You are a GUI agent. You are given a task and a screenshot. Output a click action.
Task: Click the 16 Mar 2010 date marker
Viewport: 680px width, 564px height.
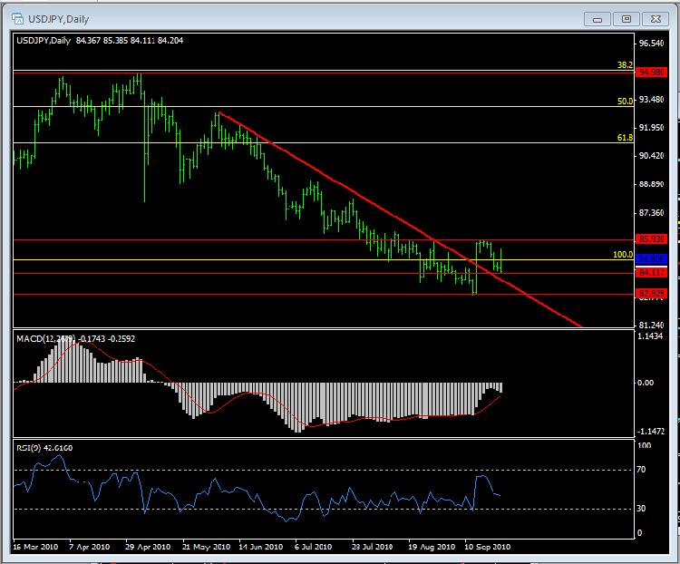click(36, 547)
